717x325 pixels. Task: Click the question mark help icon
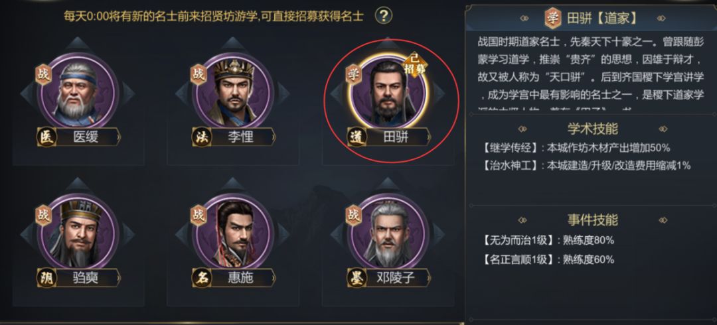coord(384,16)
